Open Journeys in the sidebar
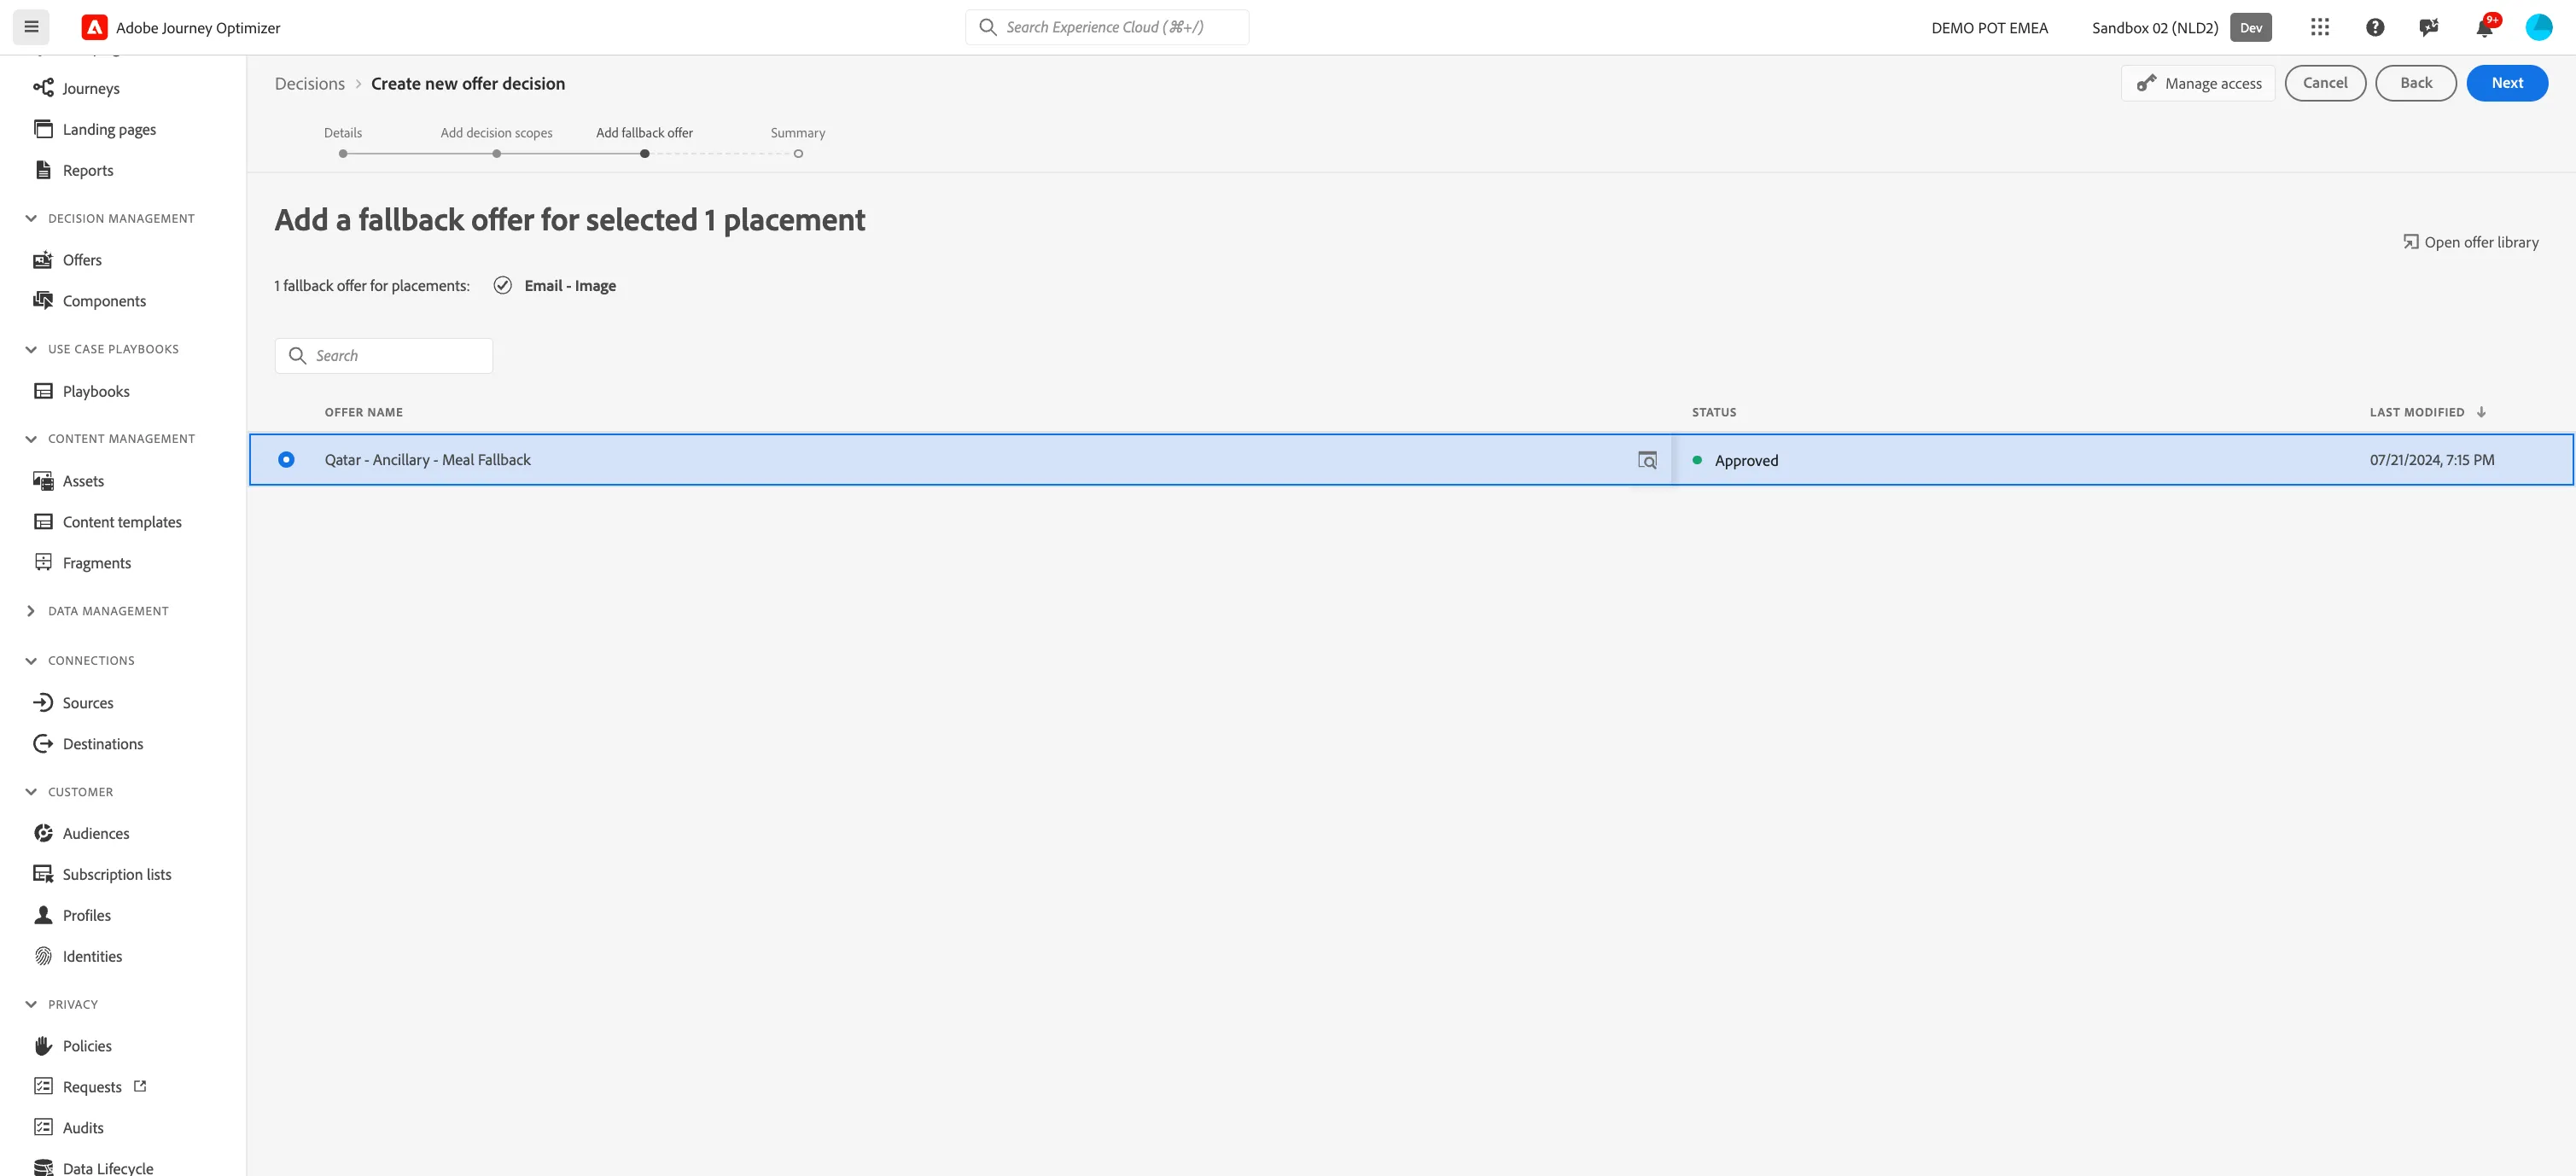2576x1176 pixels. click(91, 88)
